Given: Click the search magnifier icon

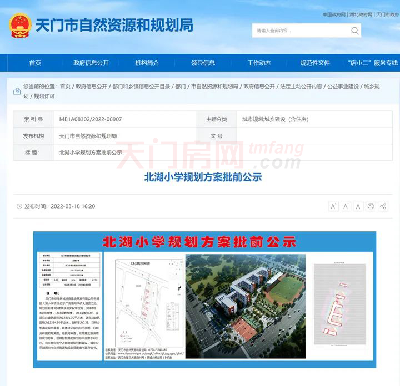Looking at the screenshot, I should coord(354,31).
